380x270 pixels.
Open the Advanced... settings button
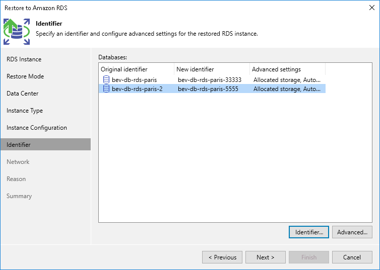[x=352, y=232]
